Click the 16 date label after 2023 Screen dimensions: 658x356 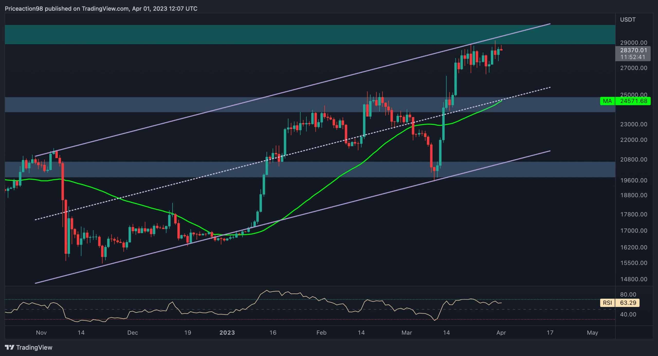coord(273,333)
